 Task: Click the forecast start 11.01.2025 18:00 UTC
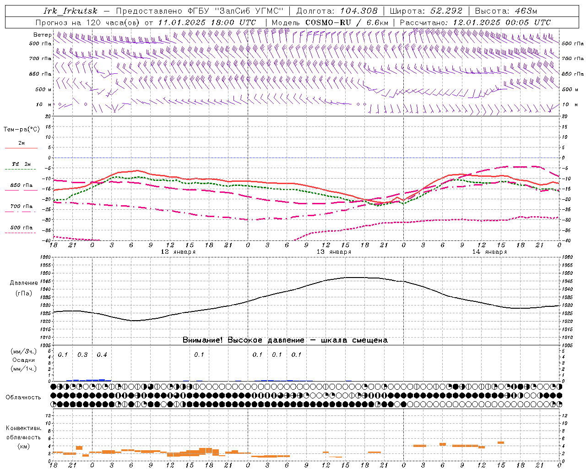[x=207, y=22]
